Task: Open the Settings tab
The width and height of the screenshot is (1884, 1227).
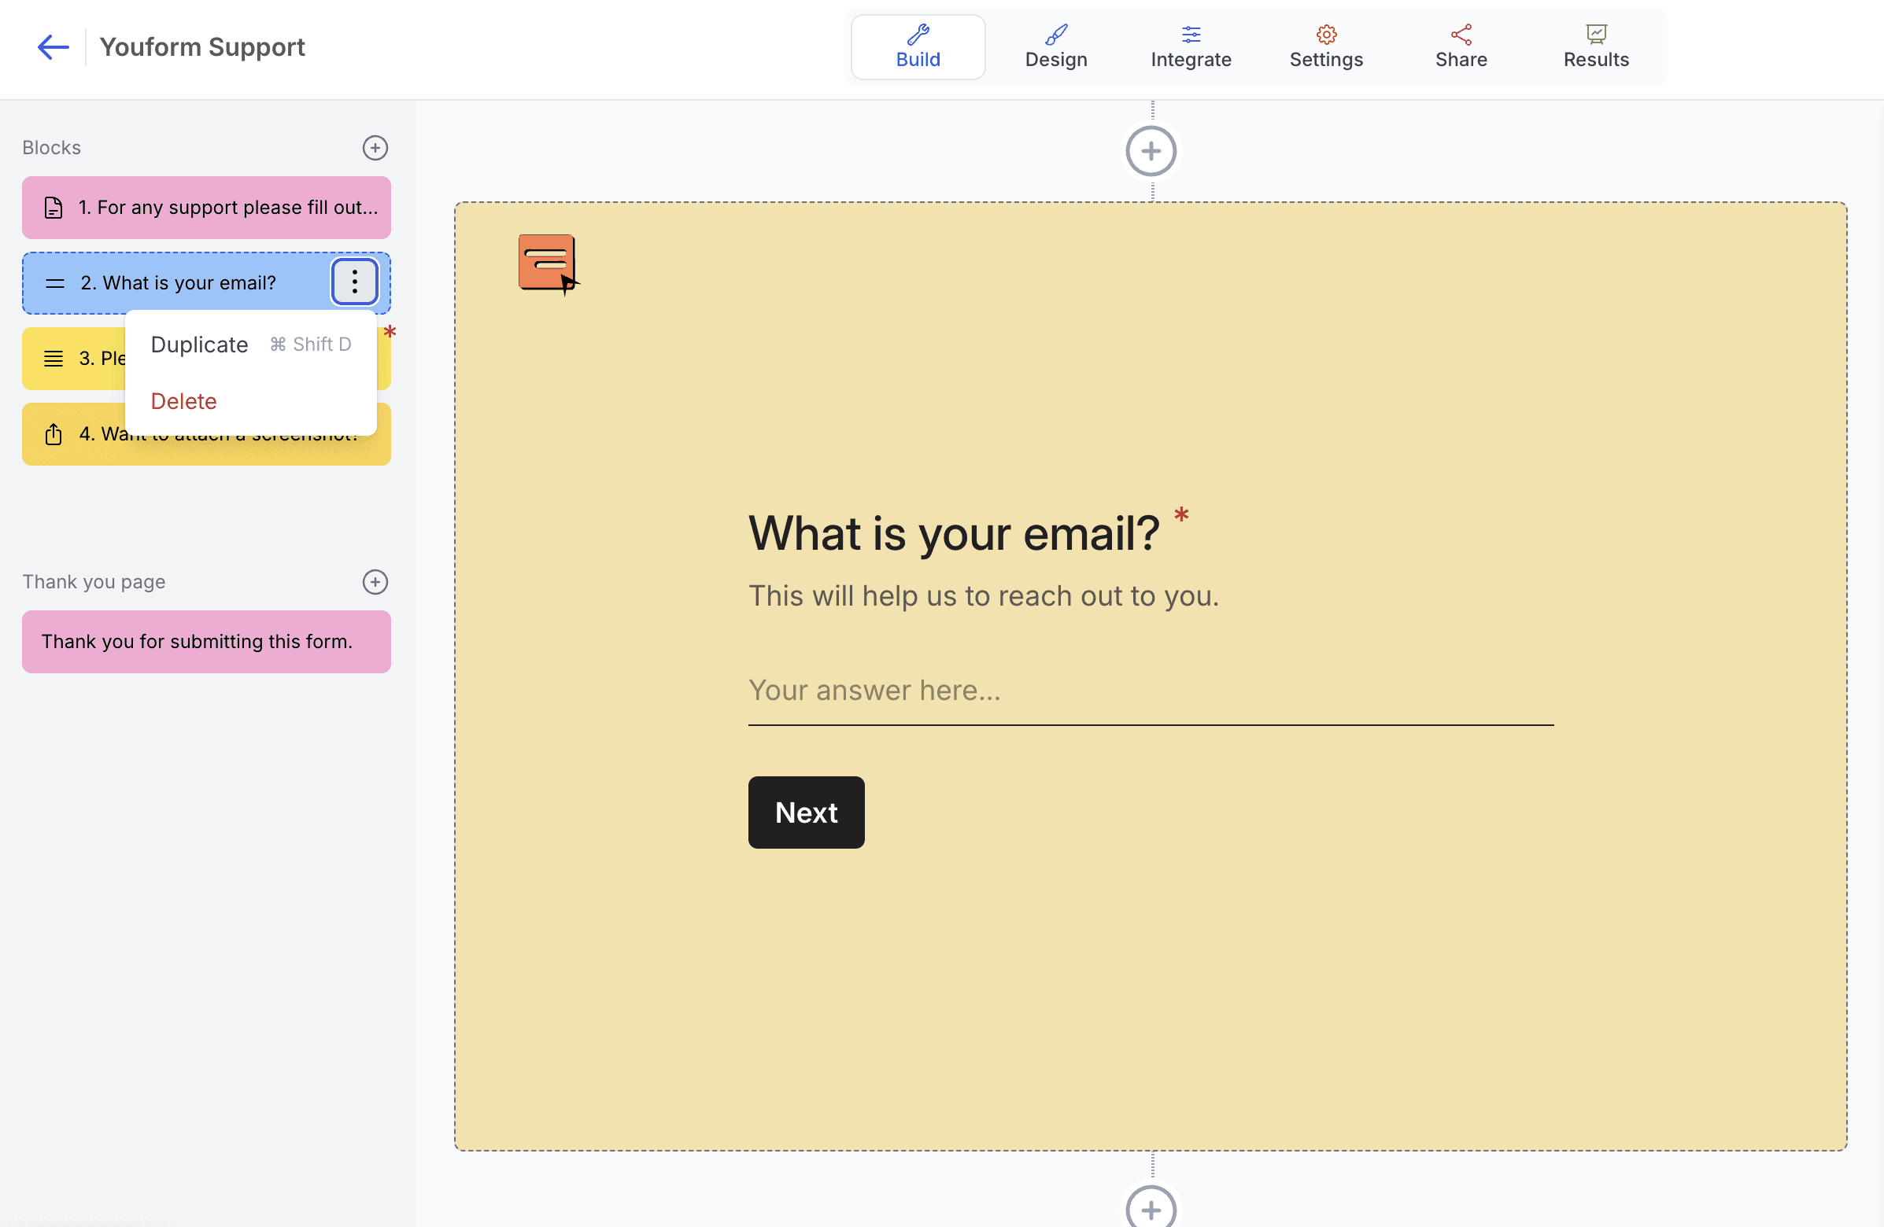Action: pyautogui.click(x=1326, y=47)
